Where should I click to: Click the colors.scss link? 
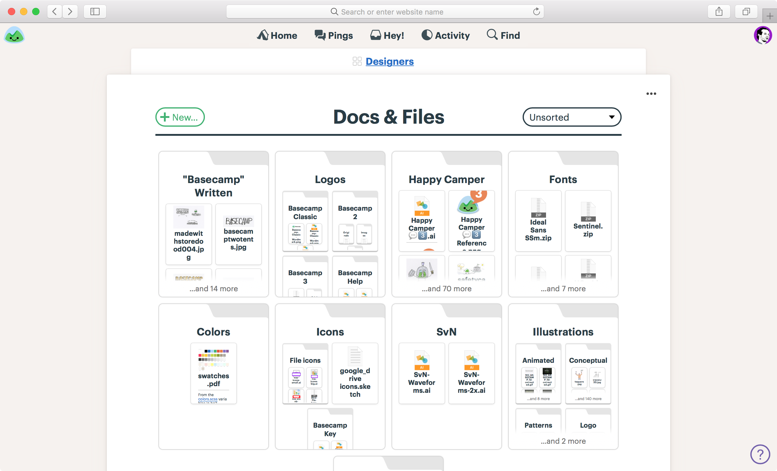(x=208, y=399)
